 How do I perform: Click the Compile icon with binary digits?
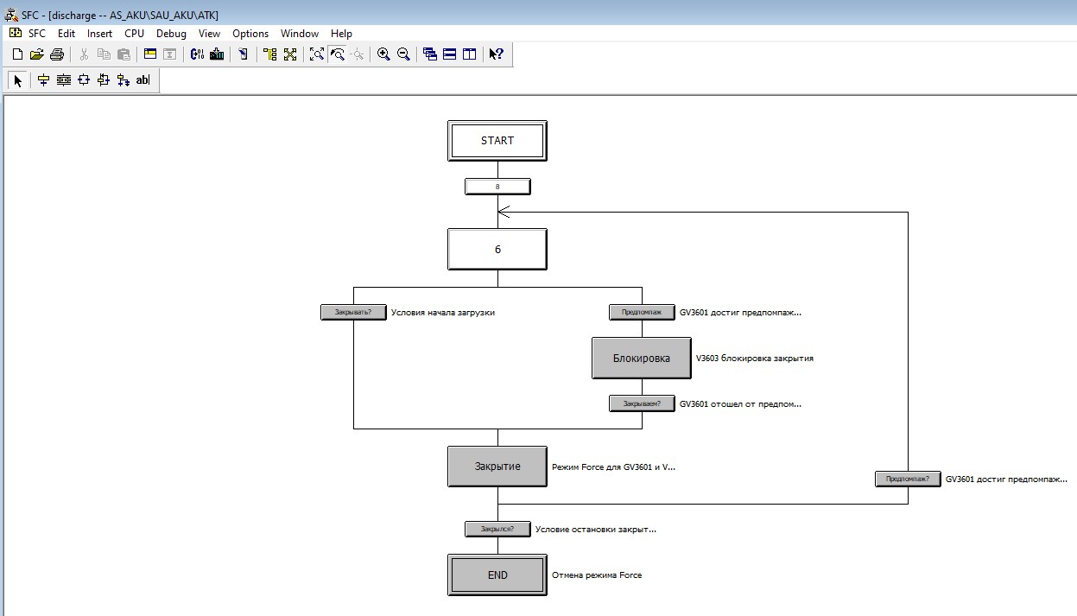pyautogui.click(x=197, y=54)
